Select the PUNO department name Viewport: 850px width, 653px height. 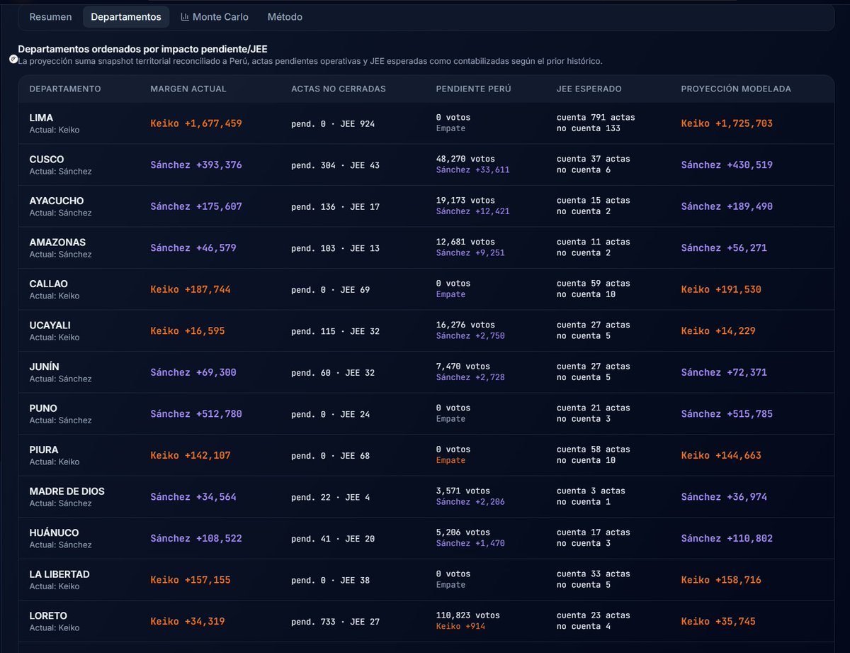point(43,408)
